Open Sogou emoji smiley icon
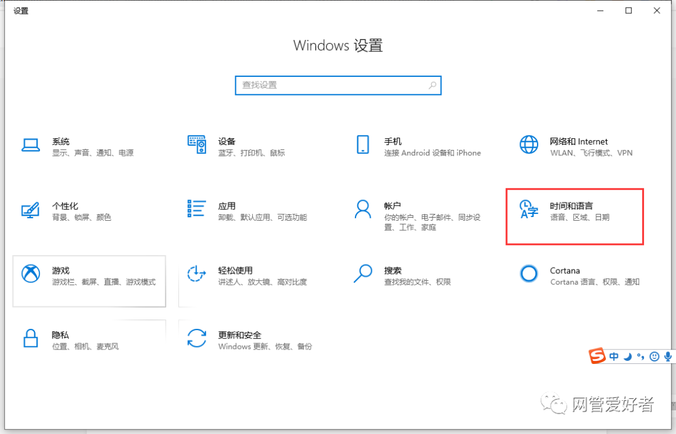676x434 pixels. pos(655,356)
